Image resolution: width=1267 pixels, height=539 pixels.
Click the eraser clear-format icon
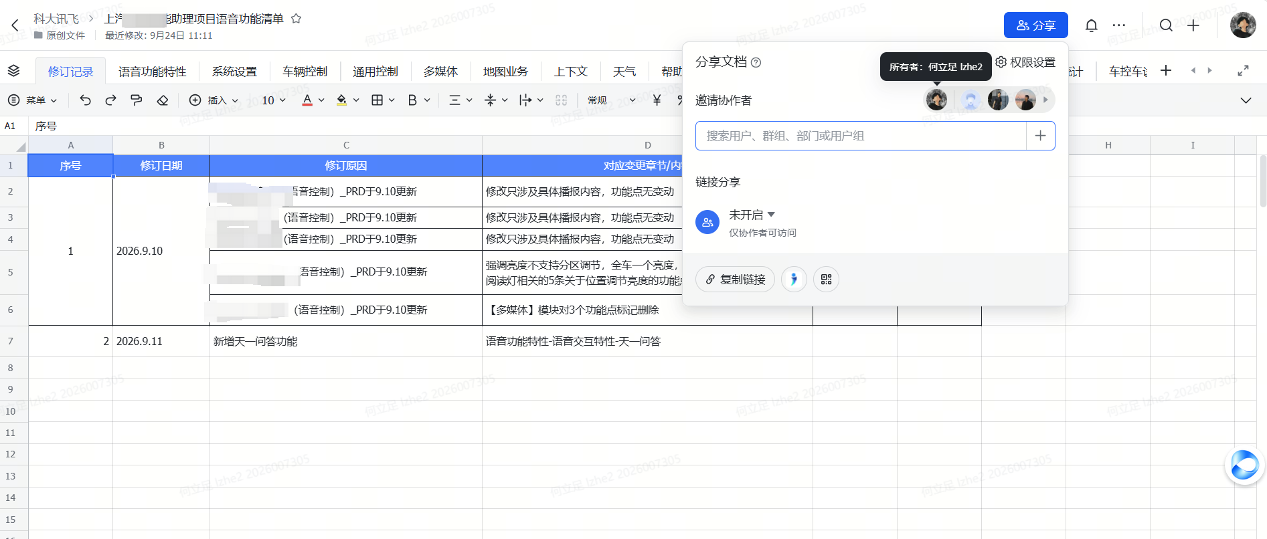pos(162,100)
